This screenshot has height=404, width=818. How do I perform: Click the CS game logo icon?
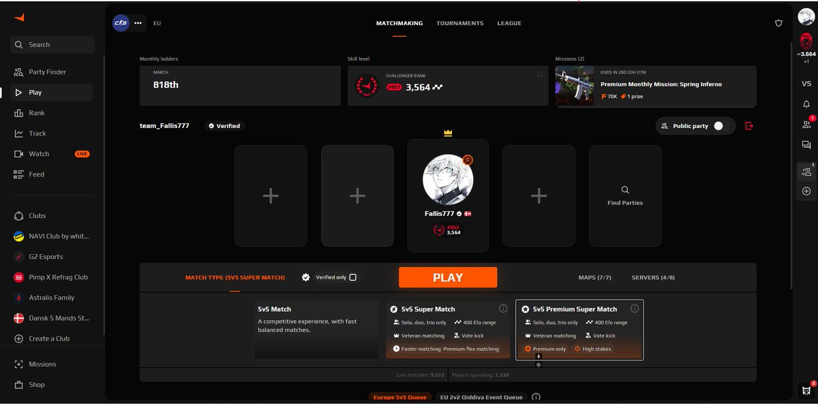coord(121,23)
